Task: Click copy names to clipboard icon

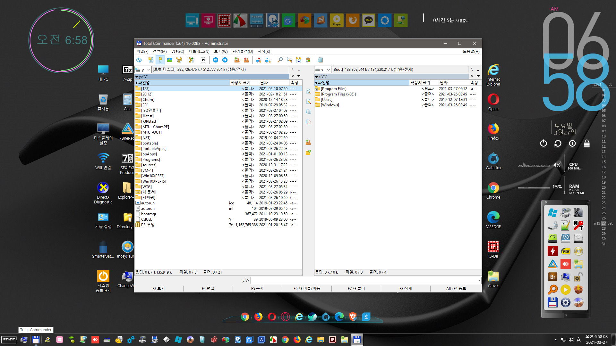Action: point(308,60)
